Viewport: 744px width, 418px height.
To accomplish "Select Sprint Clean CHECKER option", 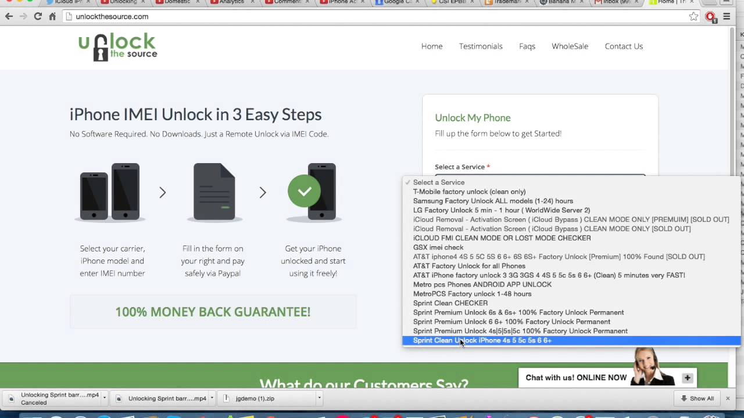I will click(x=571, y=303).
